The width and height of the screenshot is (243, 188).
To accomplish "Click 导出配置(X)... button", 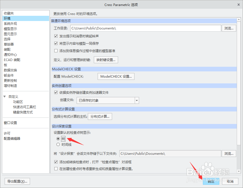I will (17, 181).
